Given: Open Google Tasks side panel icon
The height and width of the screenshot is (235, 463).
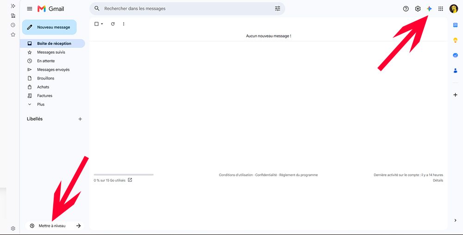Looking at the screenshot, I should tap(455, 55).
